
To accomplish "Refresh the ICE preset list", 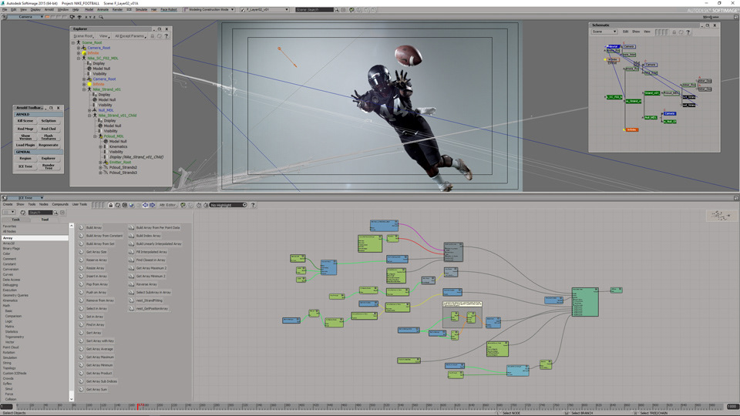I will pyautogui.click(x=22, y=213).
